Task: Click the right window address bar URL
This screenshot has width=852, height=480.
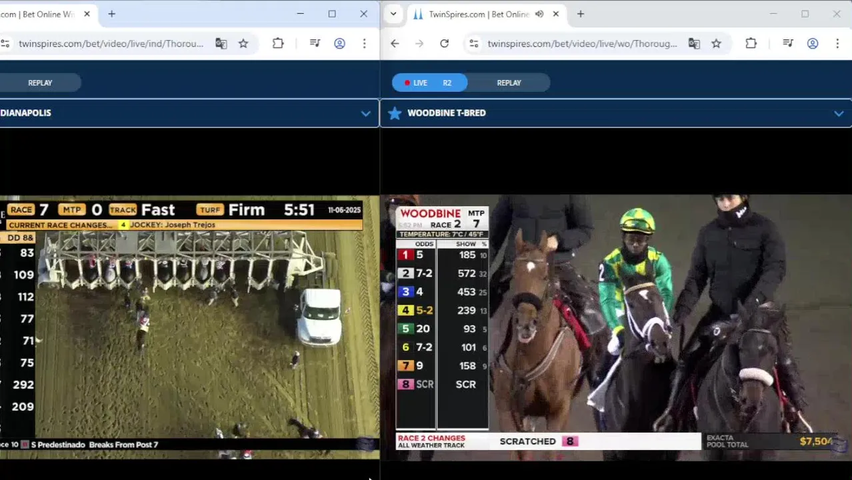Action: (582, 43)
